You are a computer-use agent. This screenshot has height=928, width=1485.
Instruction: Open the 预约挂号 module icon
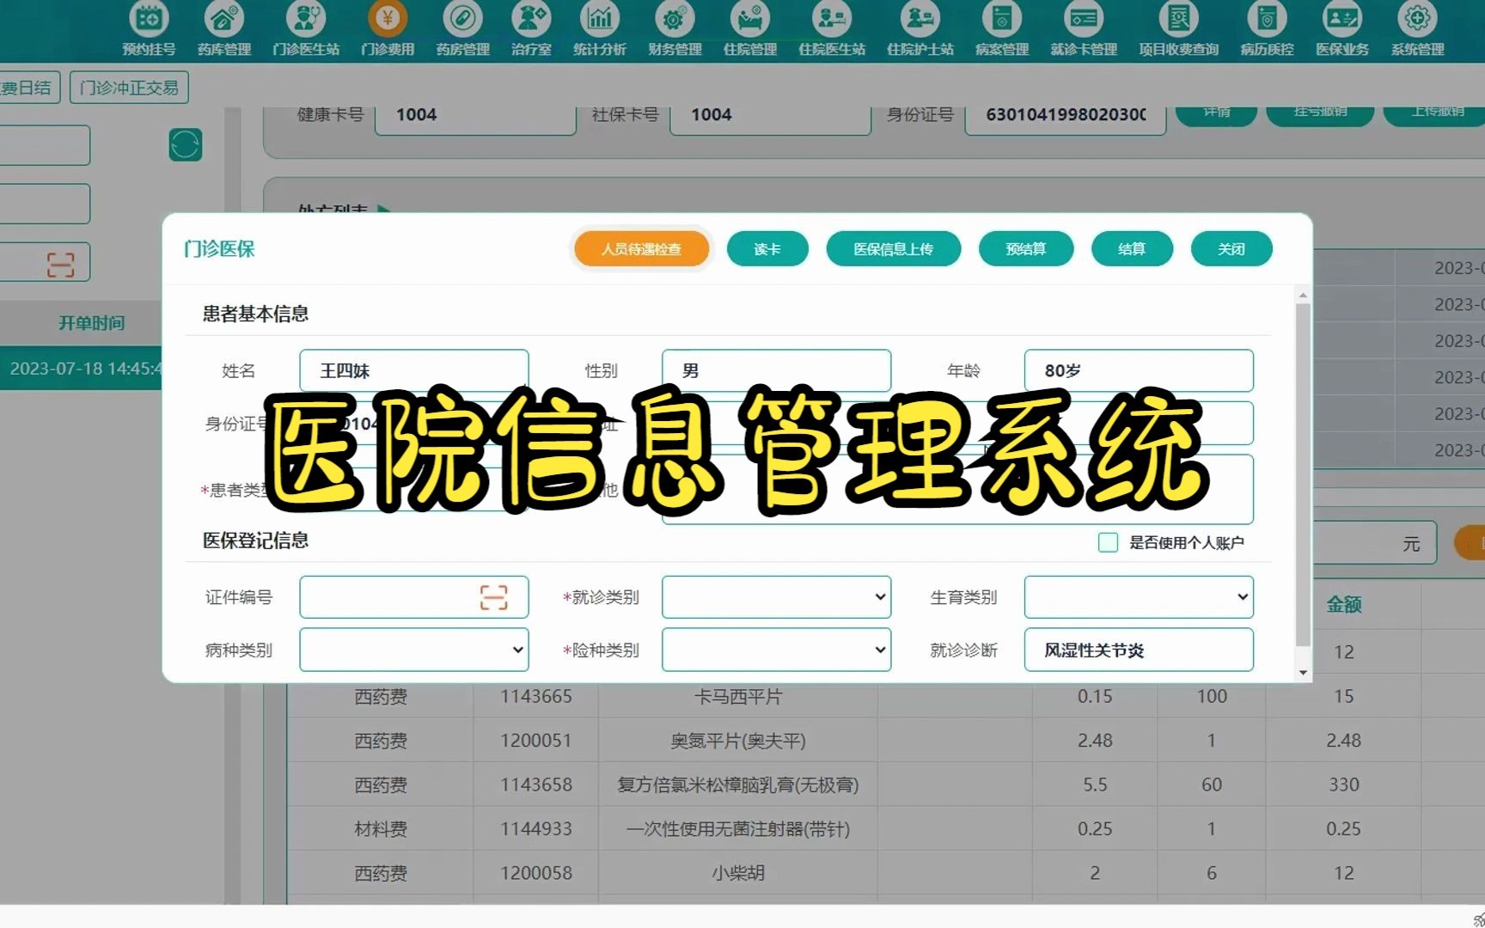click(149, 19)
